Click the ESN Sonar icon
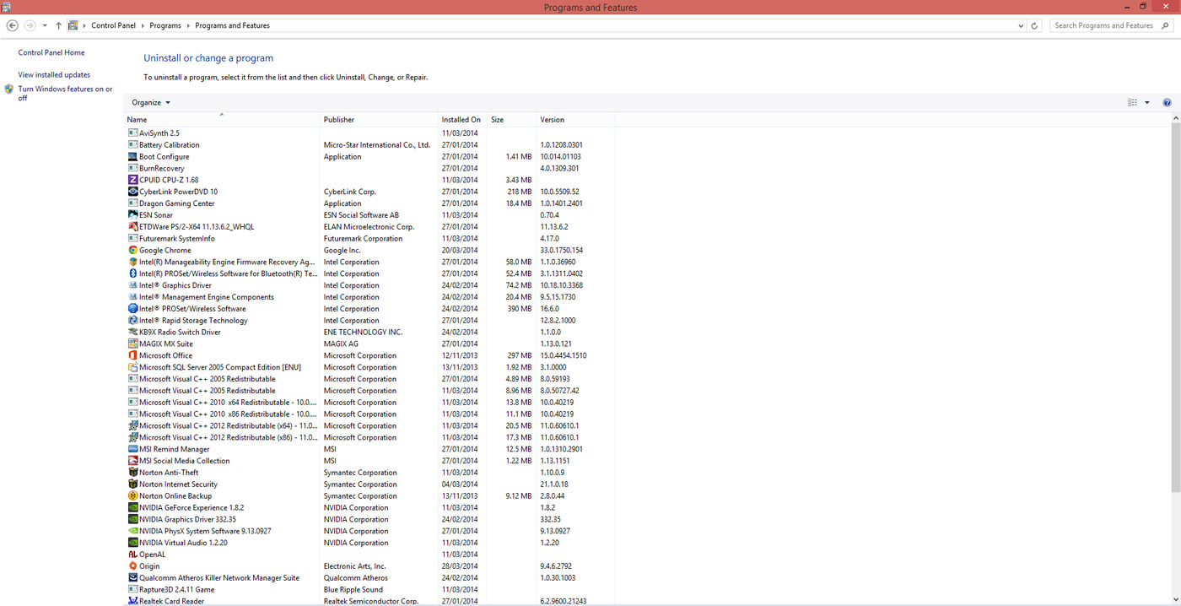The image size is (1181, 606). click(132, 215)
